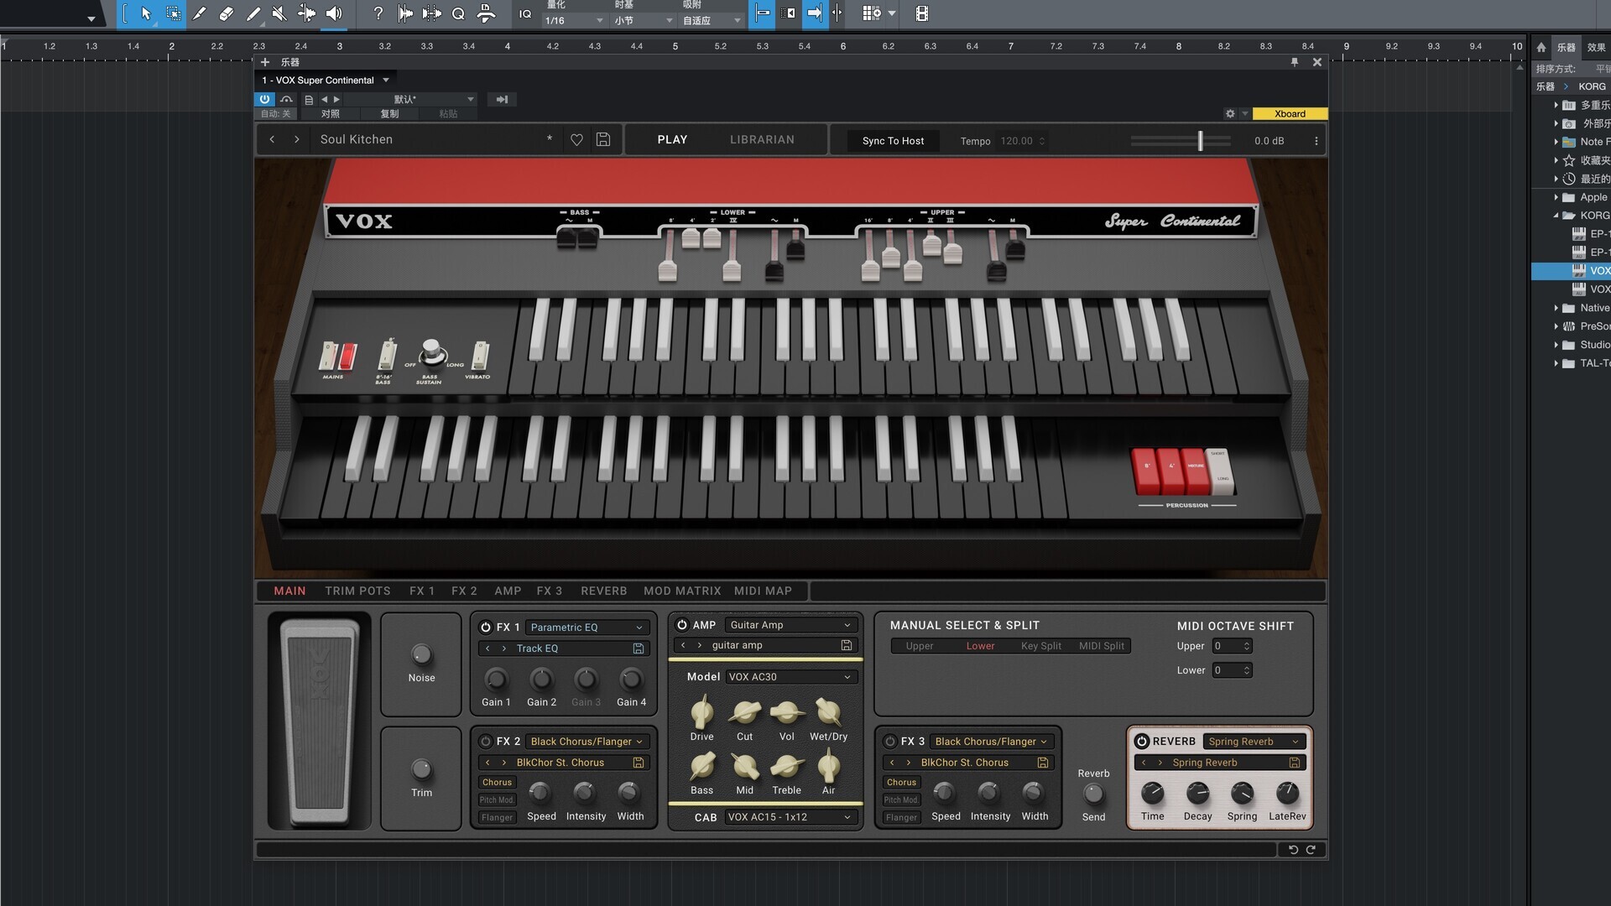Select the Arrow tool in toolbar
This screenshot has width=1611, height=906.
tap(146, 13)
